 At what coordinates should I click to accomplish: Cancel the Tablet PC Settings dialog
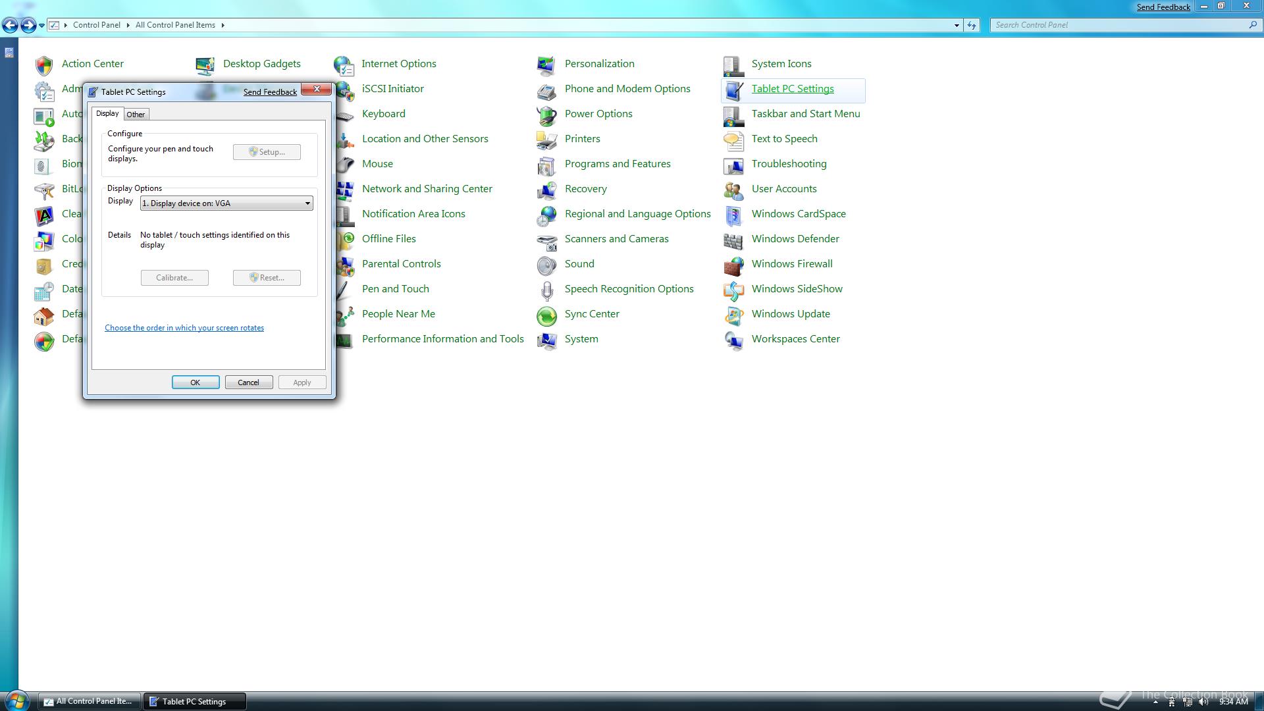(249, 382)
